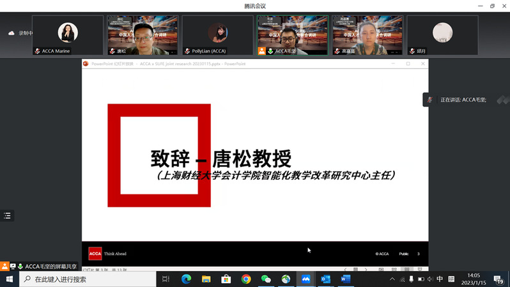This screenshot has height=287, width=510.
Task: Click the cloud recording indicator icon
Action: [11, 33]
